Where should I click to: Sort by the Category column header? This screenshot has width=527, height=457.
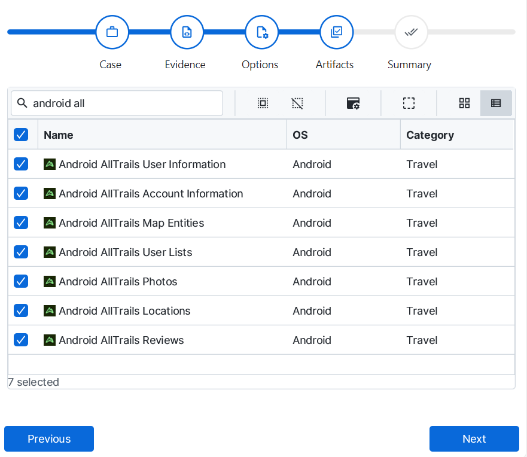[429, 135]
